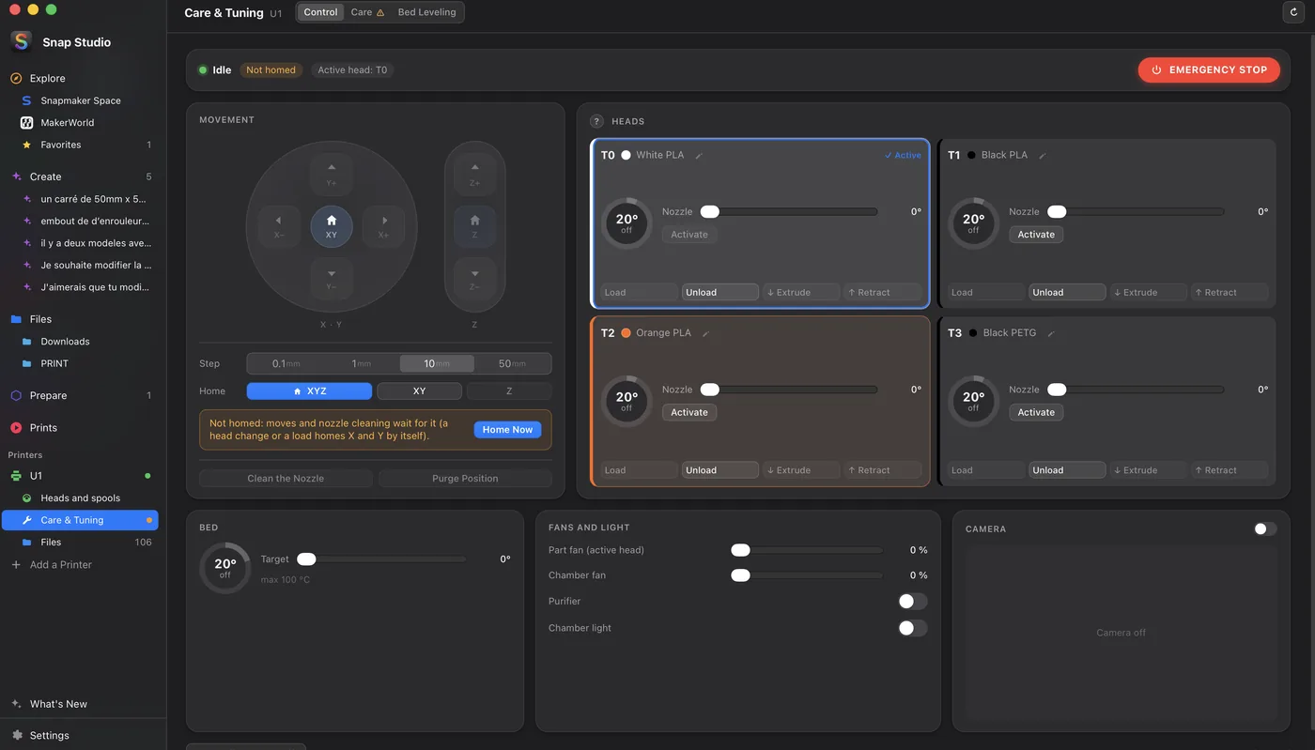Edit the T2 Orange PLA filament
Viewport: 1315px width, 750px height.
point(706,333)
